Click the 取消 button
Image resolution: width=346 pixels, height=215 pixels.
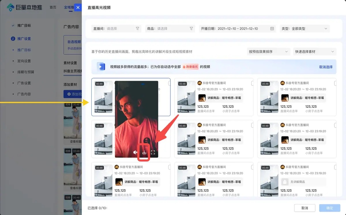(x=304, y=208)
